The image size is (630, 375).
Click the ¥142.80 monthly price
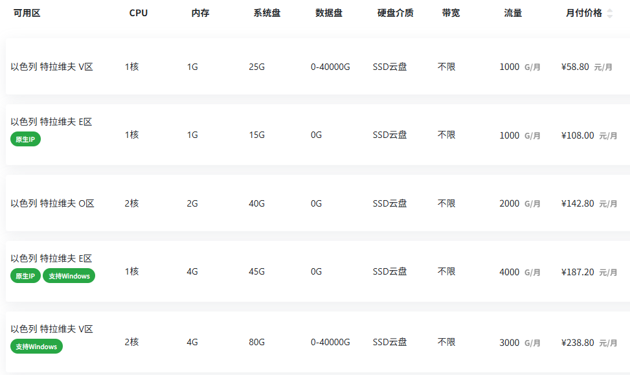[x=578, y=203]
